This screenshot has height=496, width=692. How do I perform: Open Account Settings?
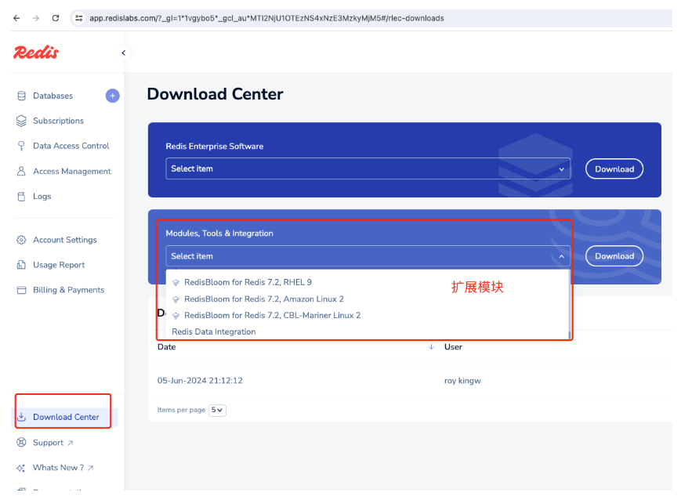click(x=65, y=240)
